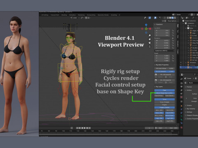Viewport: 198px width, 148px height.
Task: Open the Output properties tab icon
Action: pyautogui.click(x=181, y=87)
